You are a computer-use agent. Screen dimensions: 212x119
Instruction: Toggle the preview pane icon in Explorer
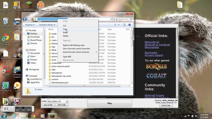click(124, 25)
